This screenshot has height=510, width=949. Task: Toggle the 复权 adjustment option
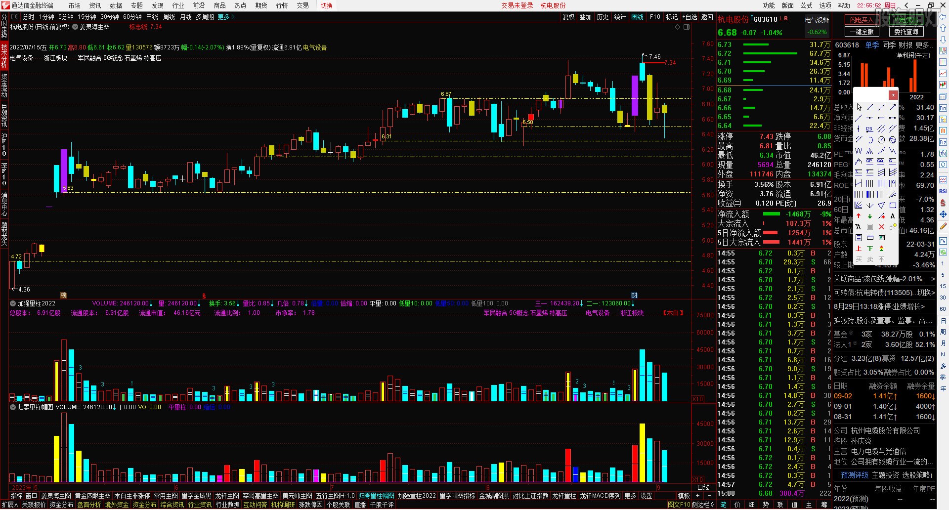[x=569, y=17]
